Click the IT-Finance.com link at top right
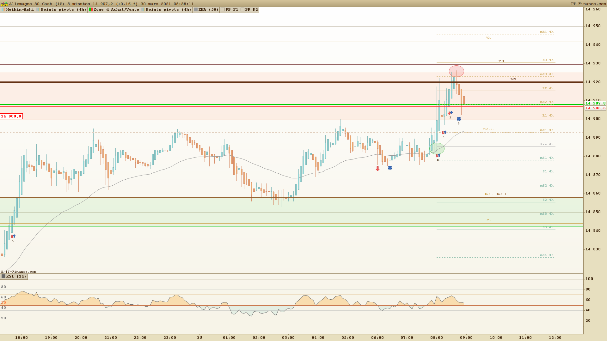Screen dimensions: 607x341 (588, 4)
